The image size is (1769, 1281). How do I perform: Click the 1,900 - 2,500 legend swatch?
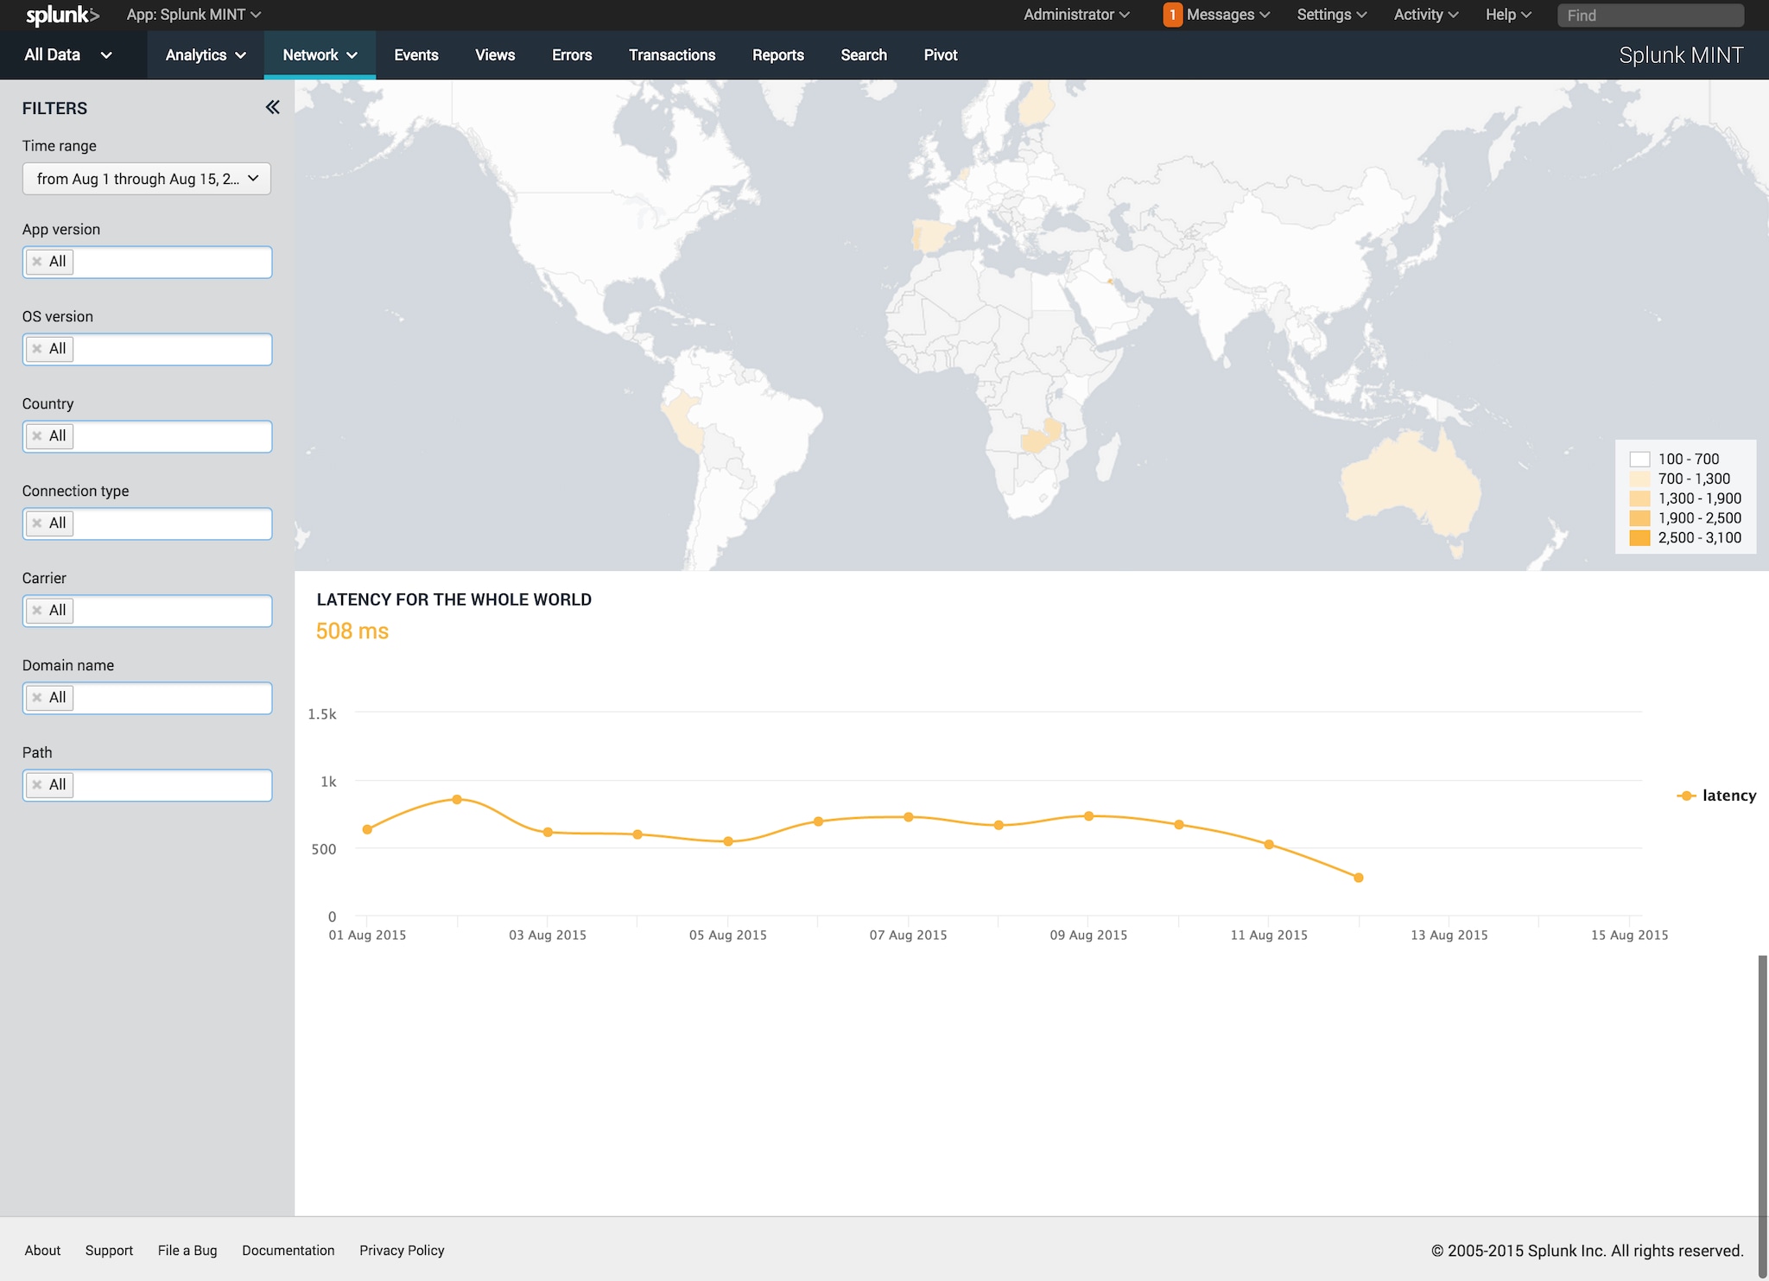point(1639,518)
